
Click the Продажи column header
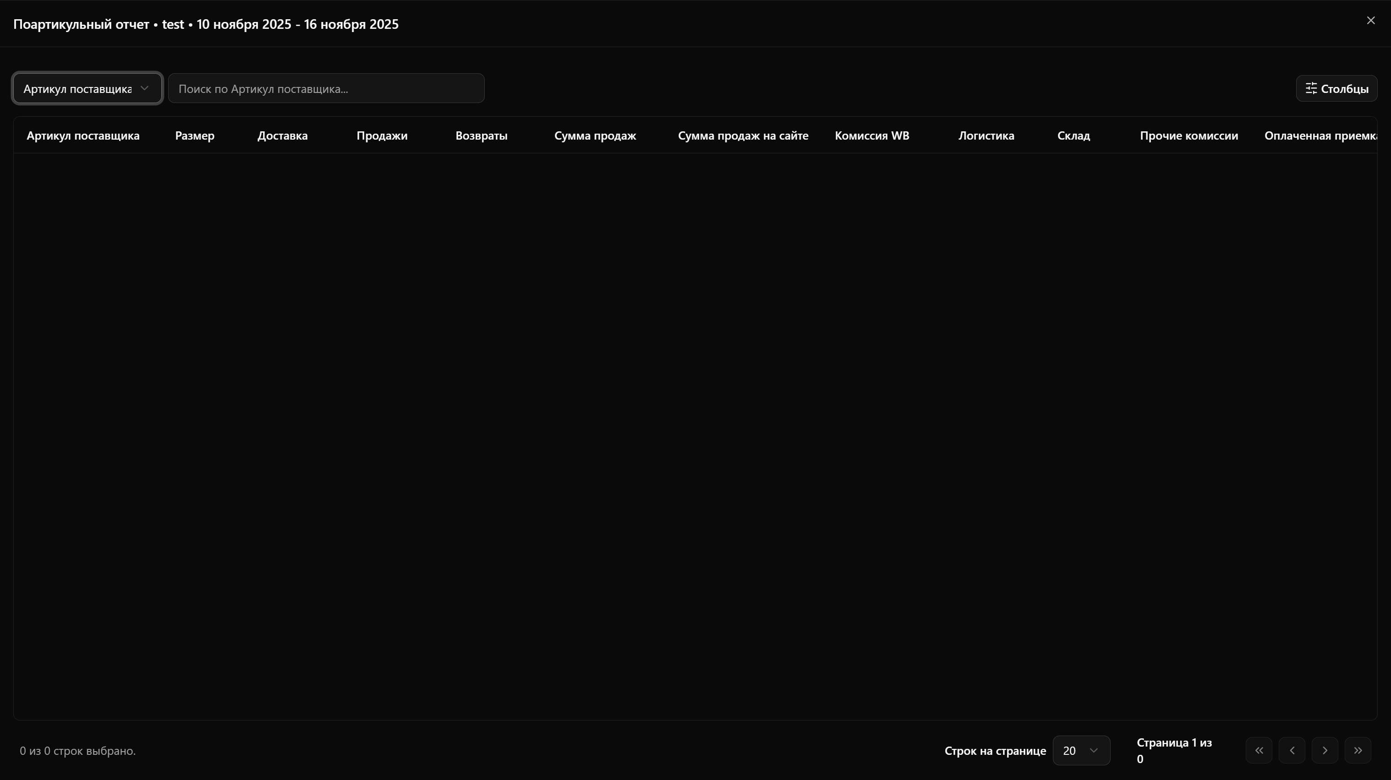tap(382, 136)
